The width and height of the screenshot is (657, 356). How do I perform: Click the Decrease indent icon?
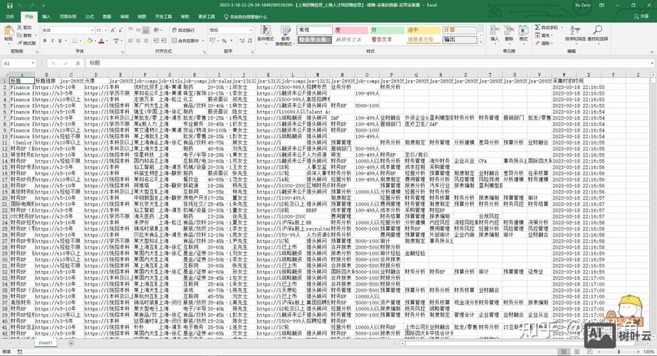155,41
